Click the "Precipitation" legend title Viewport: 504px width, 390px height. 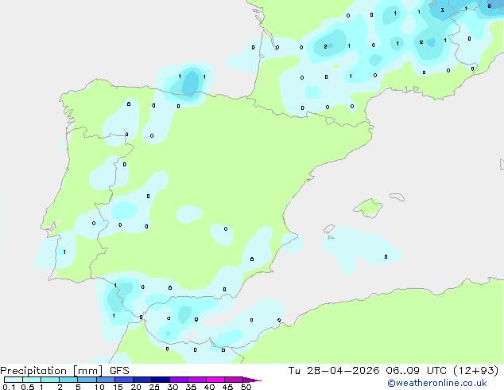coord(33,371)
